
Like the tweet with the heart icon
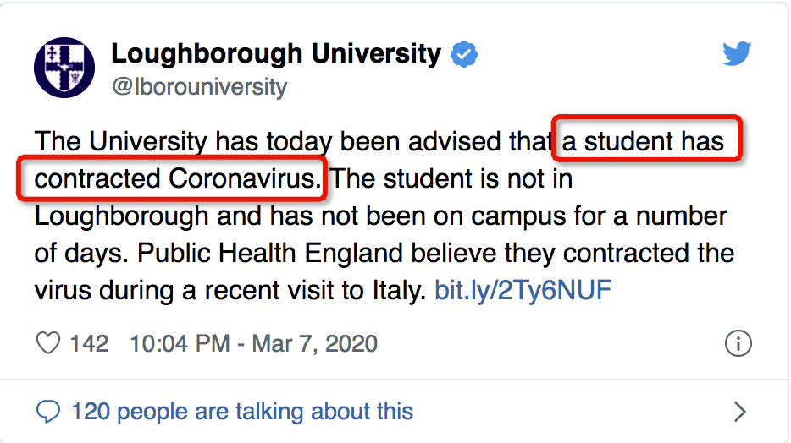[x=48, y=343]
